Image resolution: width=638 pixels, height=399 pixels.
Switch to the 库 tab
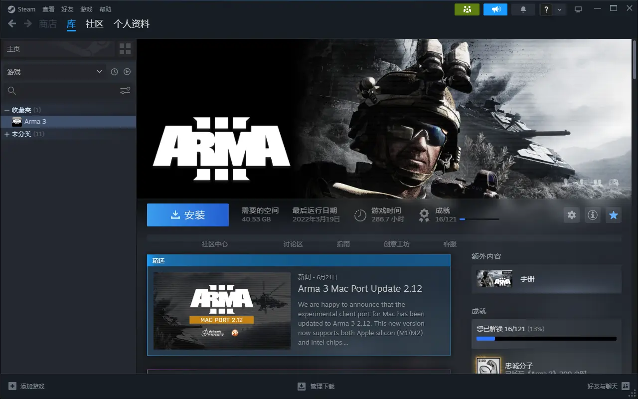pos(71,24)
